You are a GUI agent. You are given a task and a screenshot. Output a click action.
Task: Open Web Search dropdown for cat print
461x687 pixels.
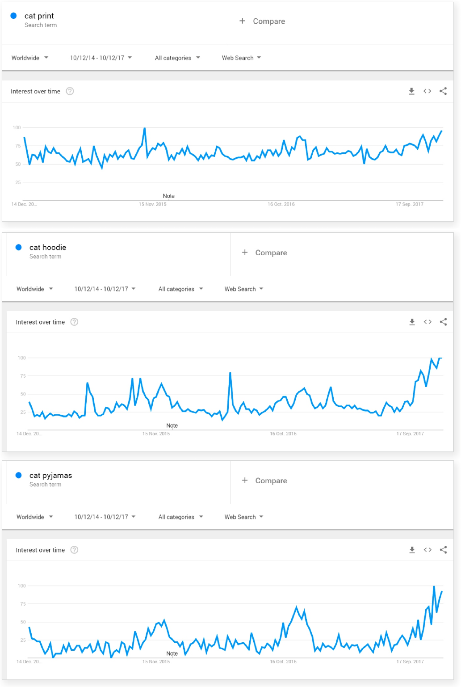tap(241, 58)
